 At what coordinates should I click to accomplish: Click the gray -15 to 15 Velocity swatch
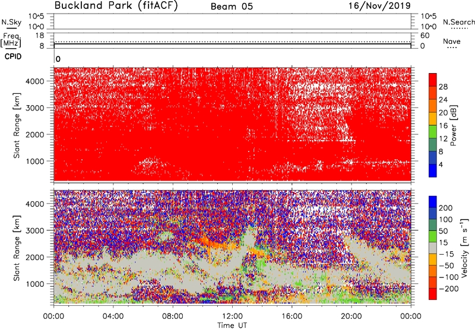(433, 248)
